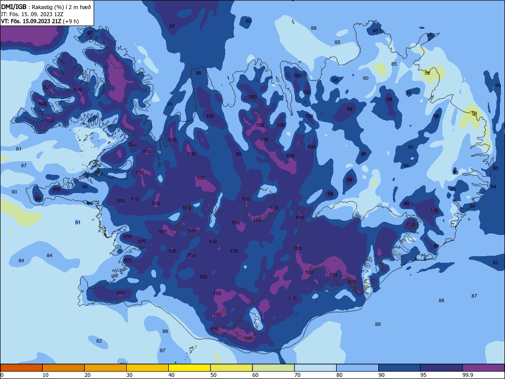This screenshot has height=379, width=505.
Task: Click the 40–50% bright yellow legend swatch
Action: tap(189, 368)
